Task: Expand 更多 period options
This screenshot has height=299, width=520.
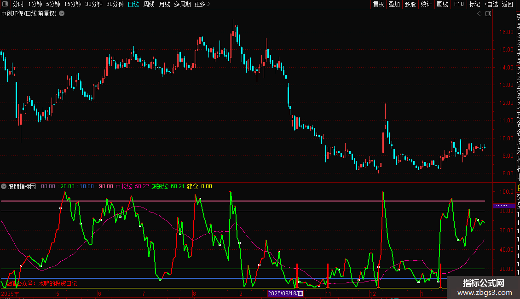Action: coord(202,5)
